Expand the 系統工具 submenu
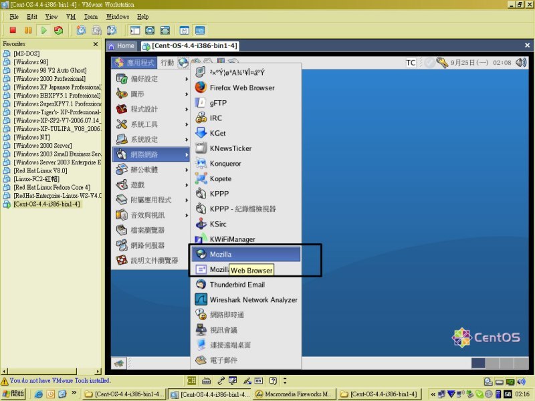 (152, 124)
